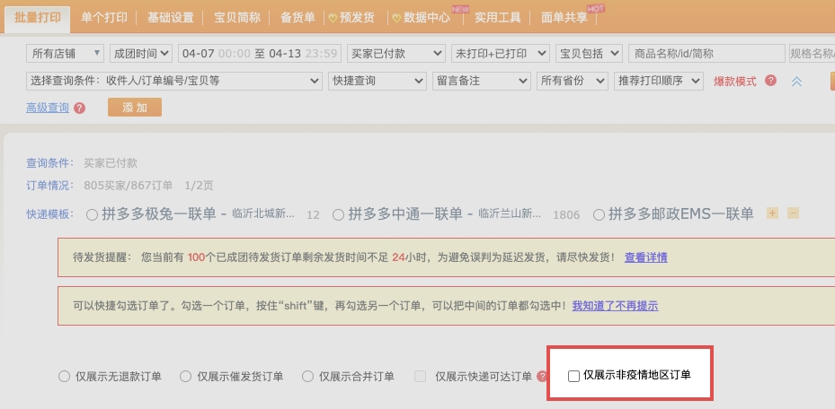Collapse filters with the double-chevron icon
The height and width of the screenshot is (409, 835).
click(x=796, y=82)
